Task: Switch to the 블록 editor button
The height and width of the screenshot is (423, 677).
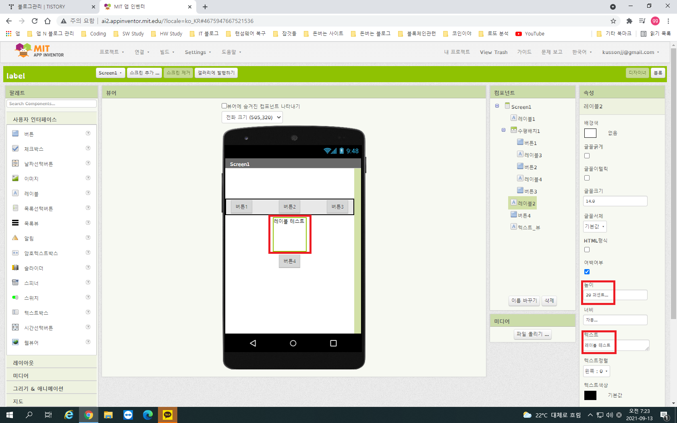Action: tap(658, 73)
